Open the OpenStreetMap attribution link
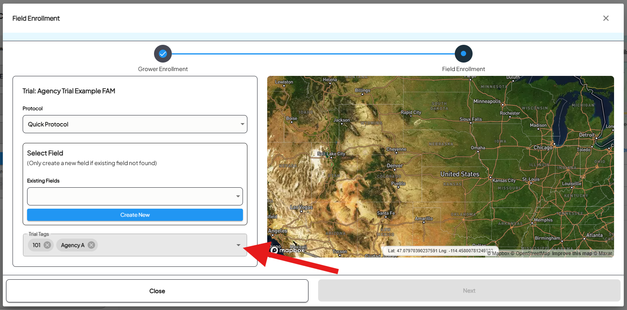 click(x=530, y=253)
